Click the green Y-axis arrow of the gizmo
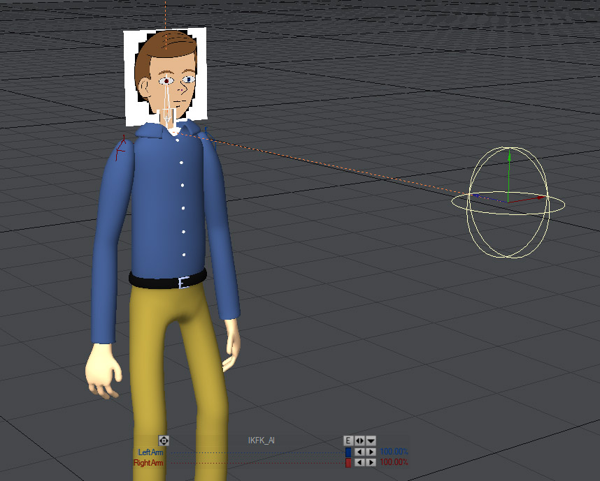 pos(509,156)
